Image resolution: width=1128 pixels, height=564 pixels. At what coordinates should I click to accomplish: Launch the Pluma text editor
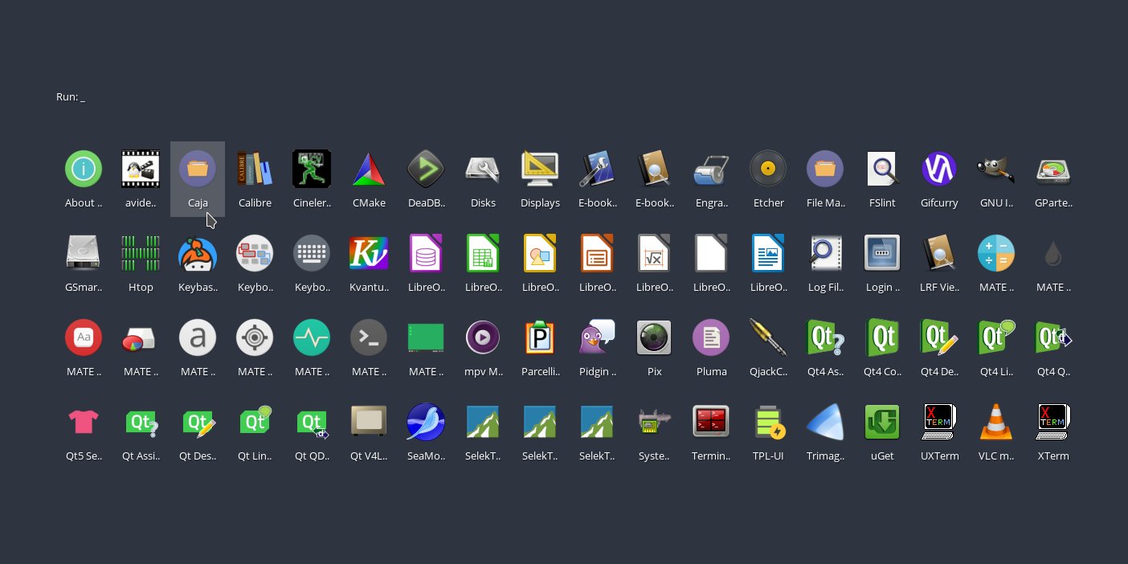click(711, 348)
